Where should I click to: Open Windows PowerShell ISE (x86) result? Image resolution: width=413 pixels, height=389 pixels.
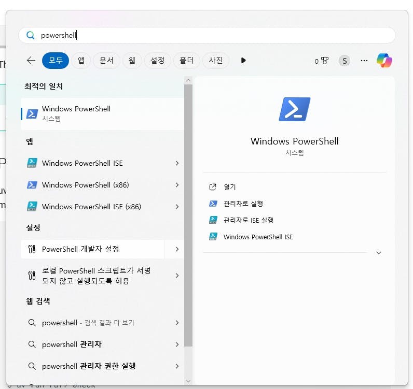pos(102,207)
